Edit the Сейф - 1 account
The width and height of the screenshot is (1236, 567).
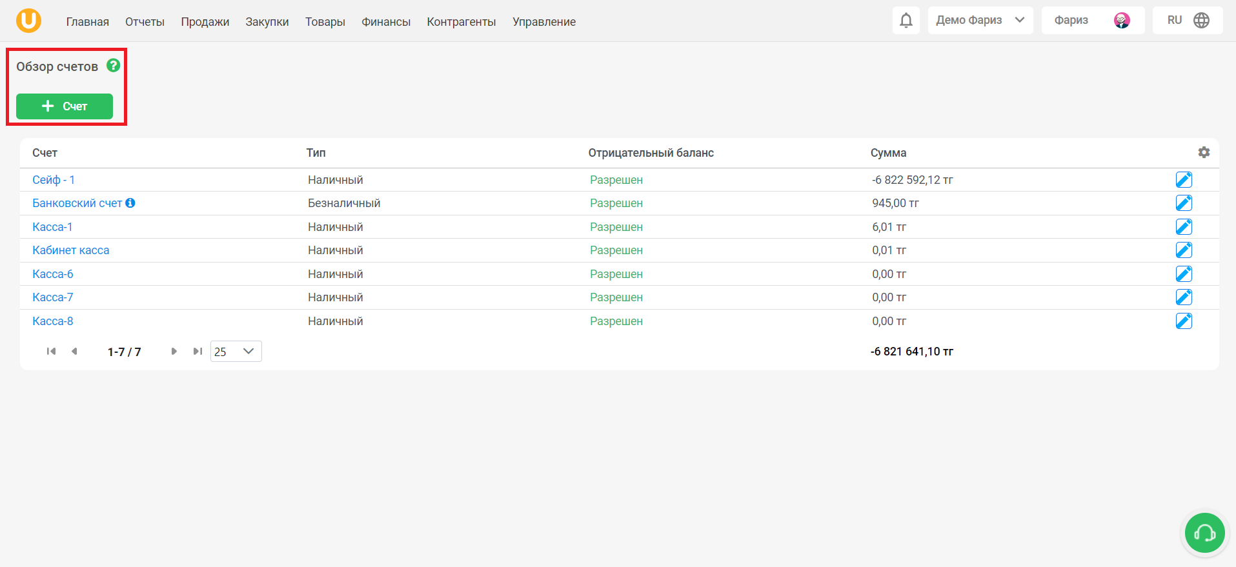[1184, 179]
